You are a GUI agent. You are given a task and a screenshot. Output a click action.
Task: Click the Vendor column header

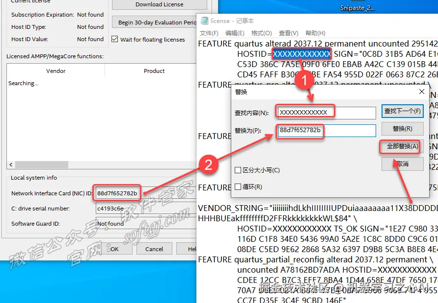(56, 71)
